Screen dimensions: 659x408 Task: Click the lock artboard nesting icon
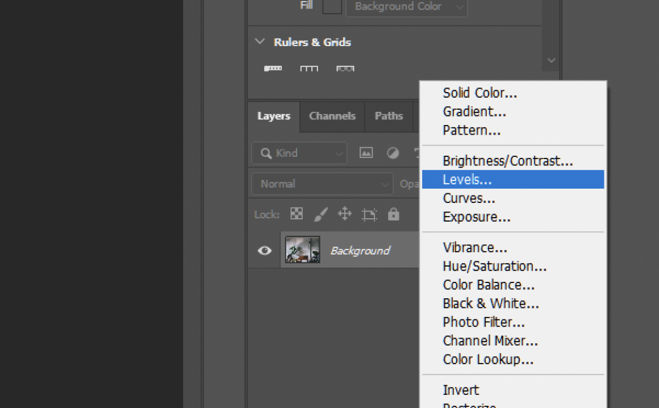click(370, 214)
